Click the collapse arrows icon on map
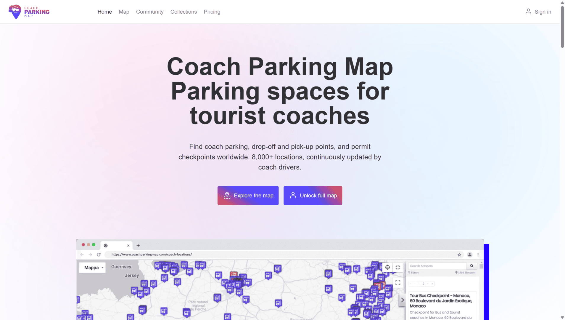This screenshot has height=320, width=565. tap(398, 267)
